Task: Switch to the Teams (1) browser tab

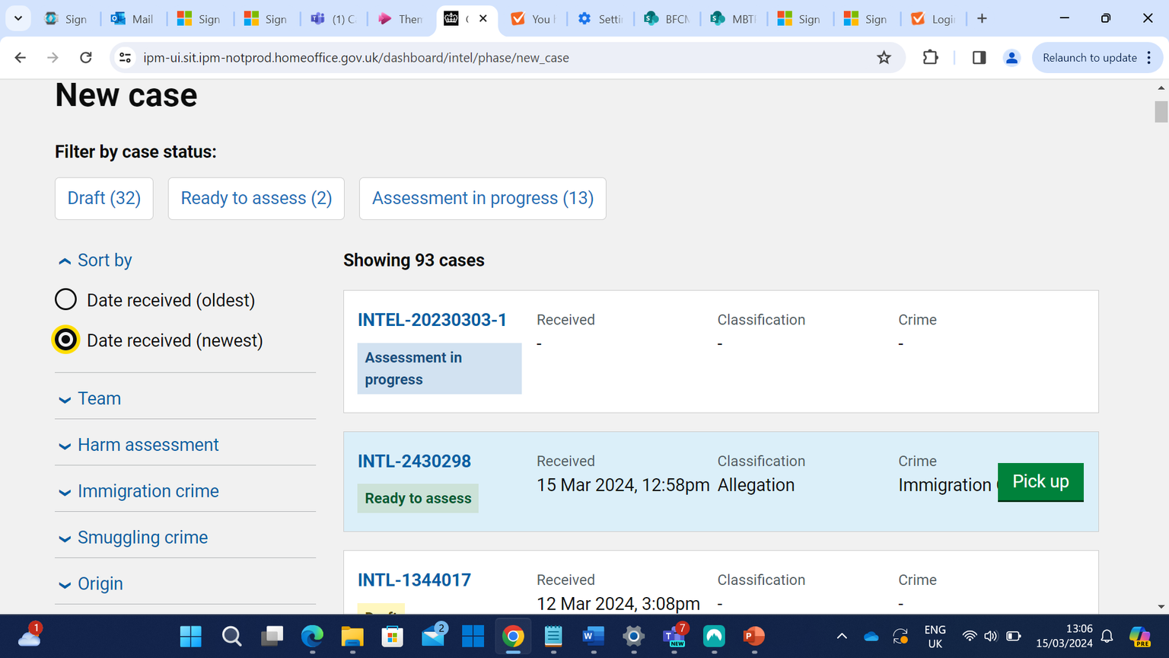Action: (333, 18)
